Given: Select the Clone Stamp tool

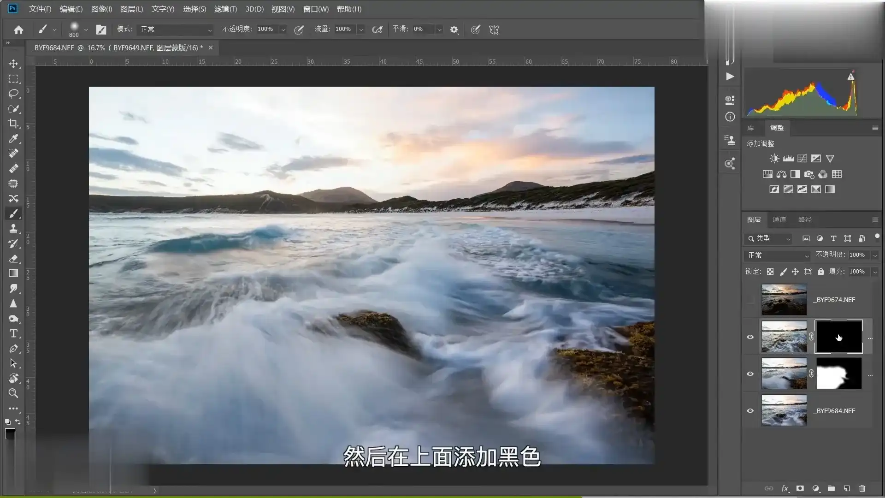Looking at the screenshot, I should [13, 228].
